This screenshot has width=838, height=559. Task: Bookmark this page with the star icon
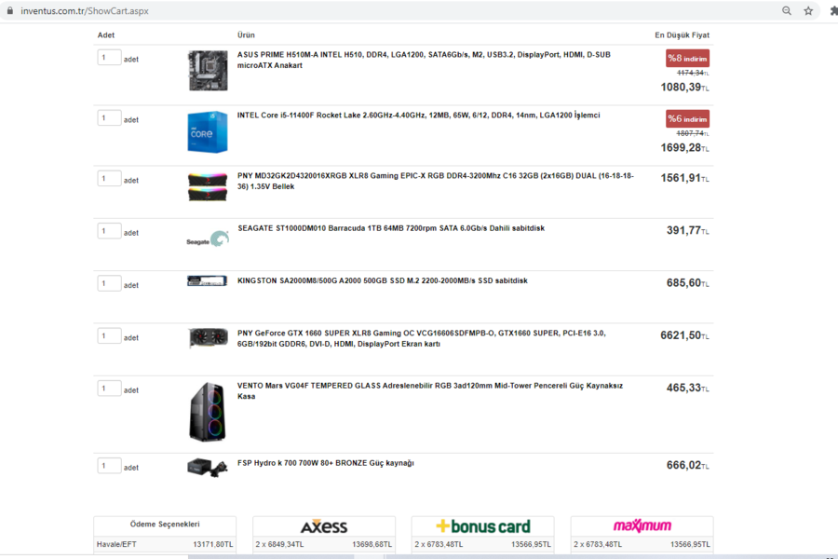[808, 10]
